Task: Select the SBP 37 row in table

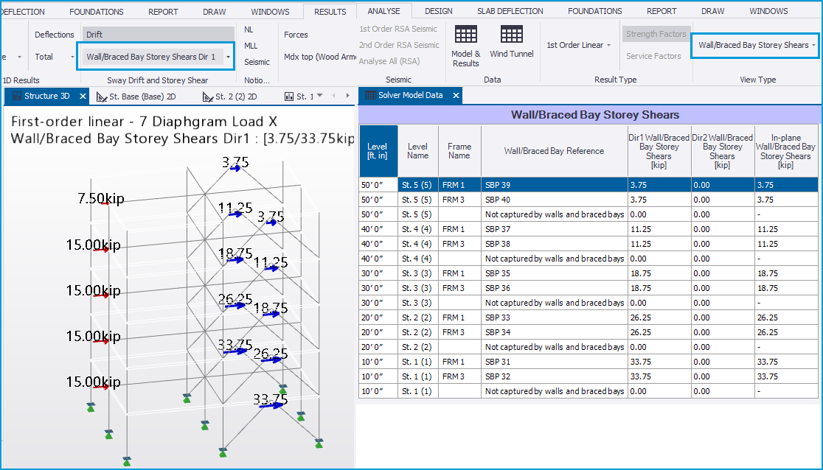Action: (498, 229)
